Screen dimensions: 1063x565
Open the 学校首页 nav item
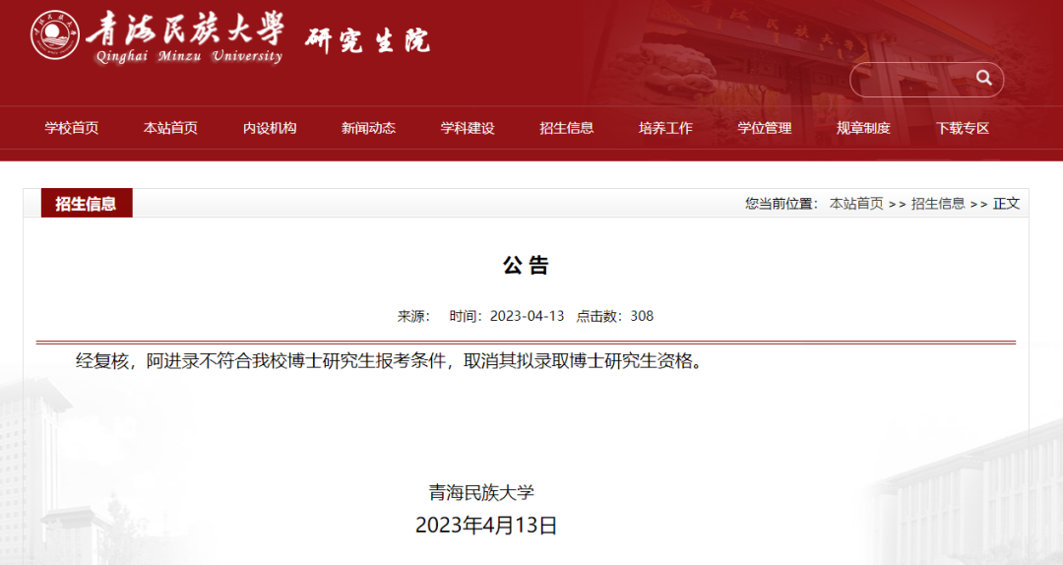click(x=72, y=128)
